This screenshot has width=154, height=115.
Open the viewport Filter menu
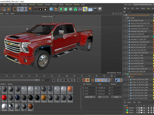[x=7, y=13]
